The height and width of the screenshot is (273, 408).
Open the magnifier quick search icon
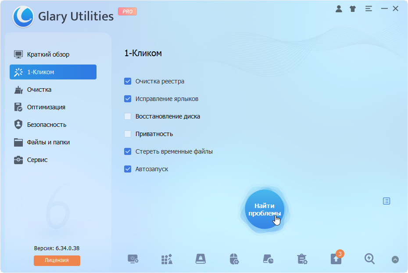tap(369, 259)
